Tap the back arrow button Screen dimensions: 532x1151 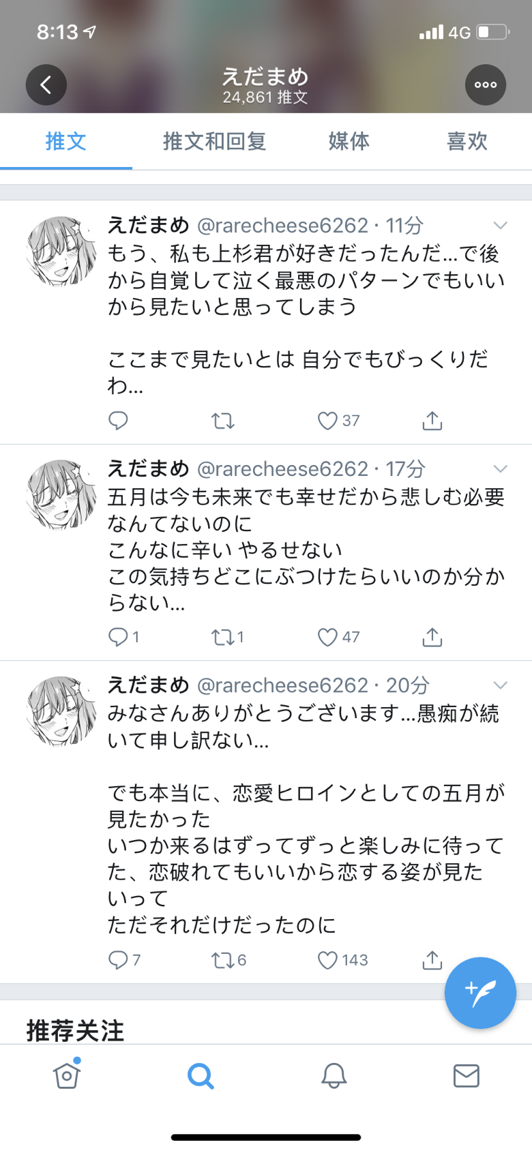click(46, 85)
